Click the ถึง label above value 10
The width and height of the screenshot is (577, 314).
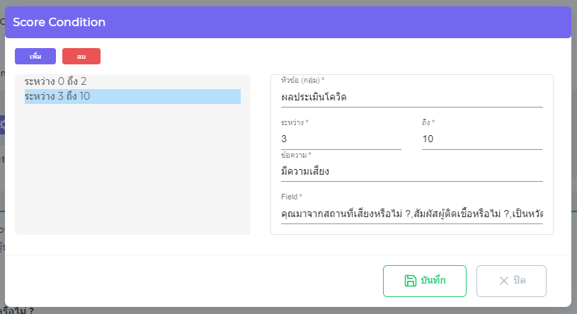click(428, 122)
